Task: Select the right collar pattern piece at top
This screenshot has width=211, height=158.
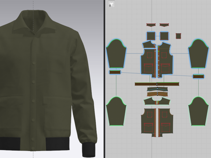Action: click(x=164, y=25)
